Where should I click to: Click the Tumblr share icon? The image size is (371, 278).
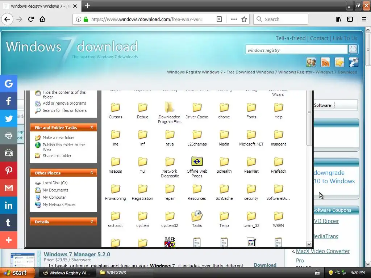9,223
